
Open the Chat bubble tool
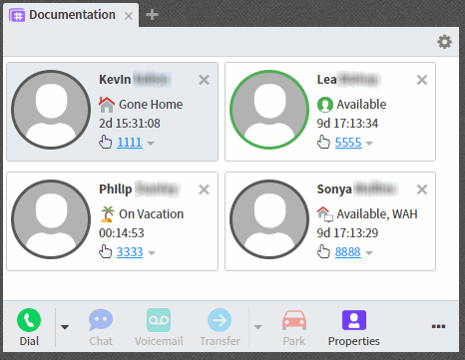tap(101, 320)
